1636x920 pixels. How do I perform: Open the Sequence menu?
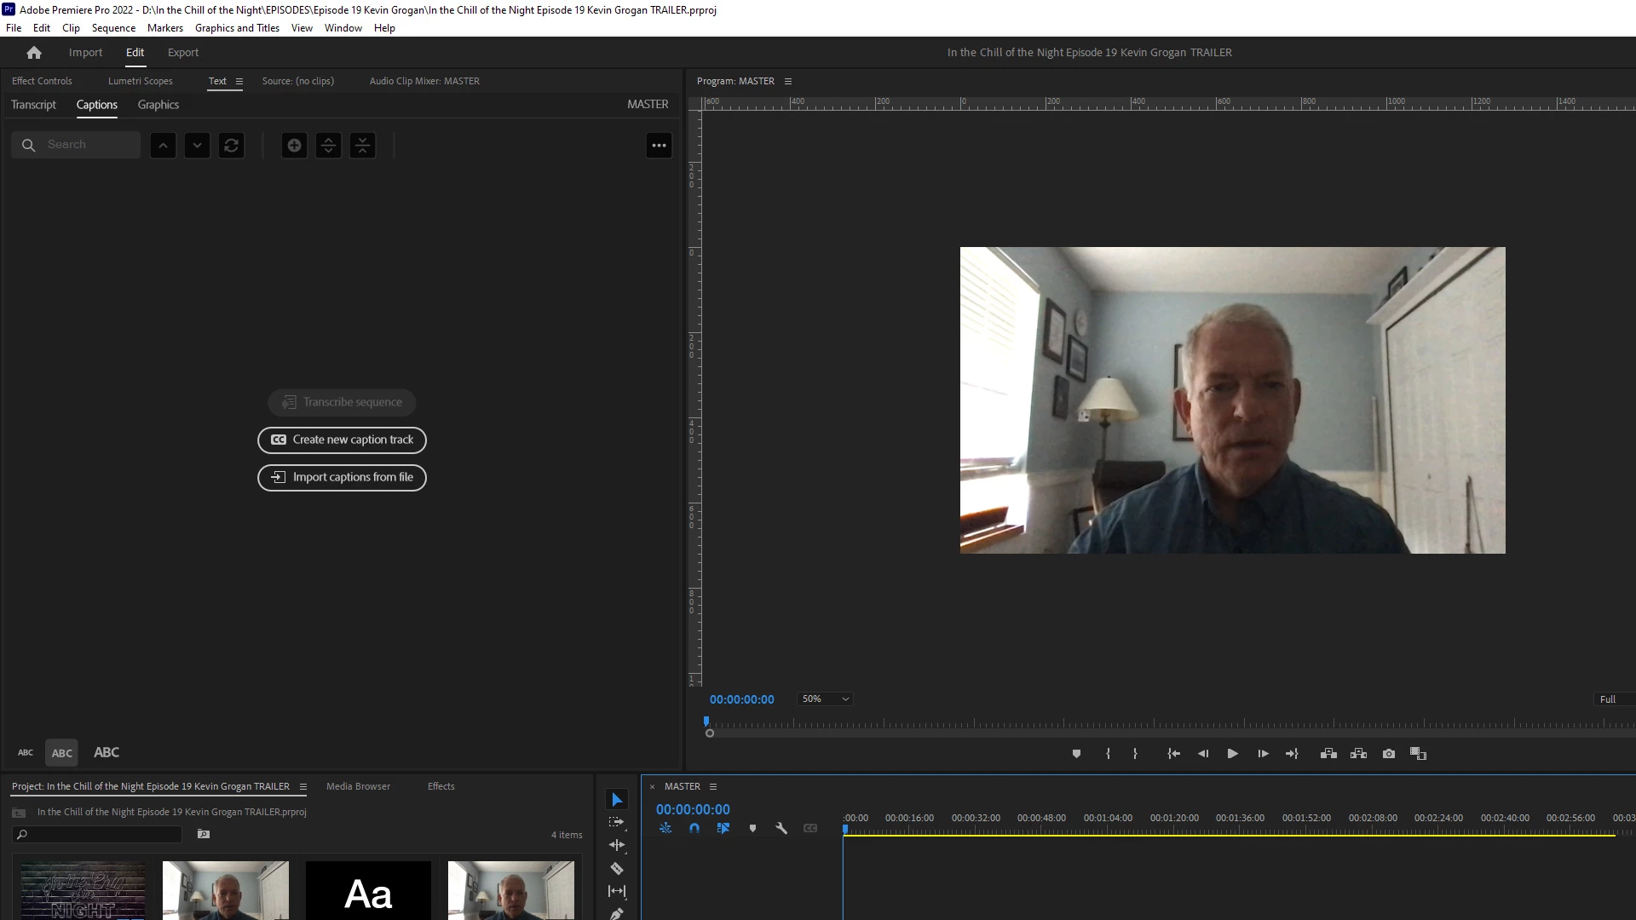[113, 28]
